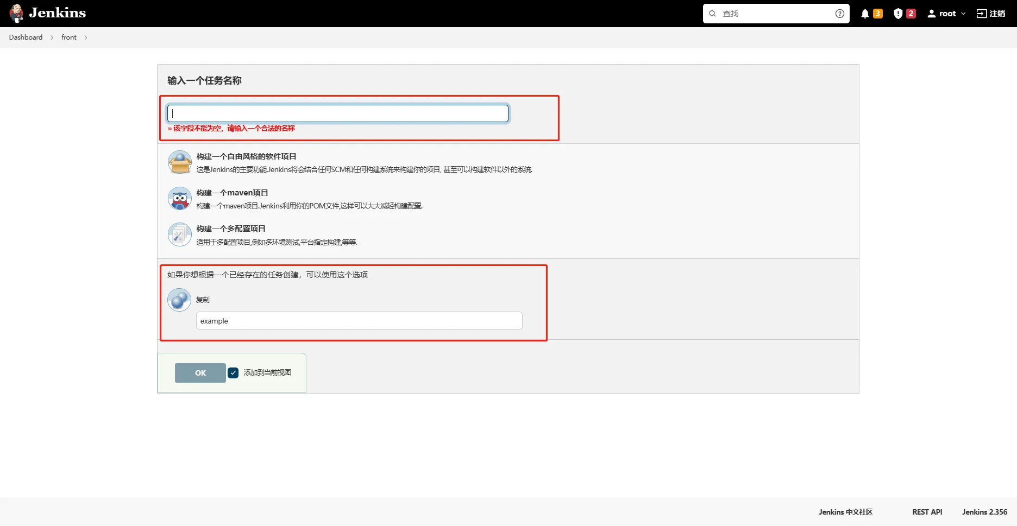The height and width of the screenshot is (526, 1017).
Task: Click the search help question mark icon
Action: 839,14
